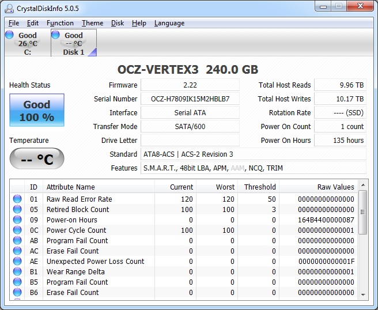
Task: Click status orb for B5 Program Fail Count
Action: (x=17, y=282)
